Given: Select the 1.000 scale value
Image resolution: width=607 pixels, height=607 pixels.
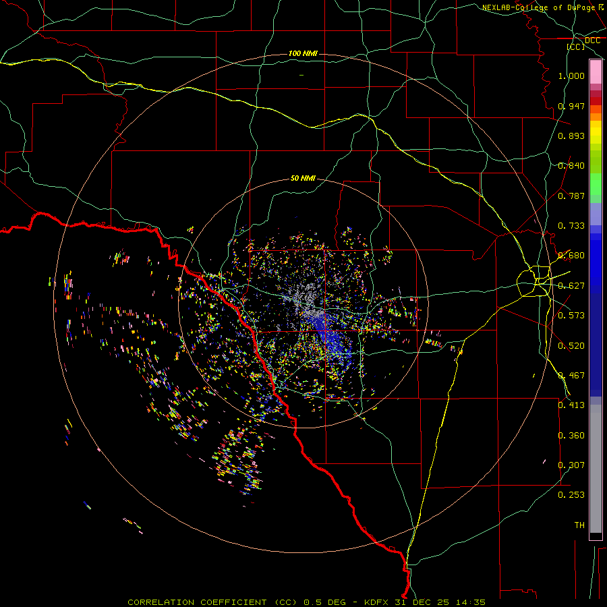Looking at the screenshot, I should click(571, 76).
